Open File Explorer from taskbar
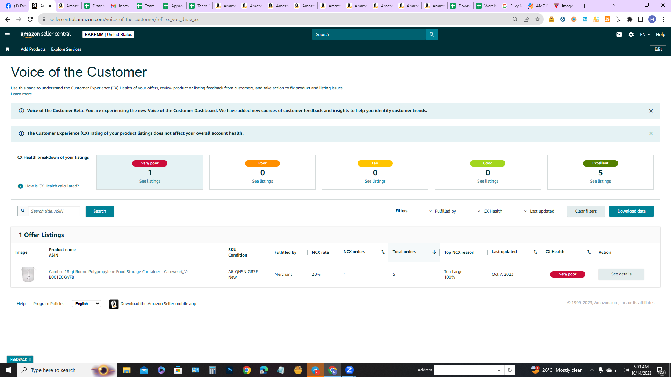The height and width of the screenshot is (377, 671). (127, 370)
